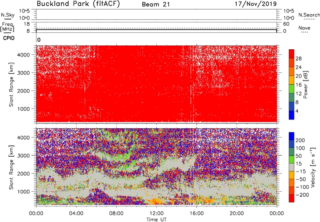Click the '200' tick on Velocity colorbar
The width and height of the screenshot is (320, 222).
(x=300, y=140)
